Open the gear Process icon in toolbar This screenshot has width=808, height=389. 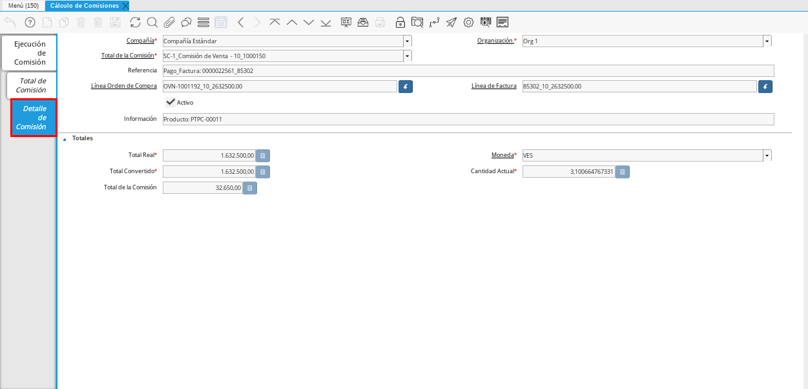tap(468, 23)
